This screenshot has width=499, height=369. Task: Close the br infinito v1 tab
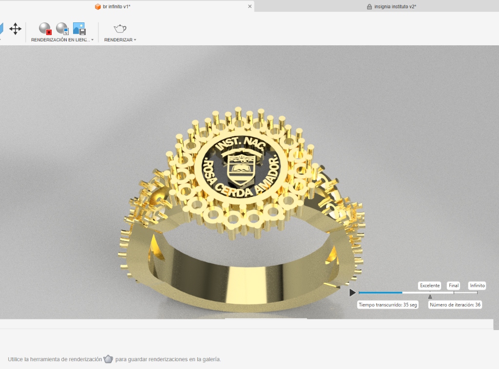[250, 6]
